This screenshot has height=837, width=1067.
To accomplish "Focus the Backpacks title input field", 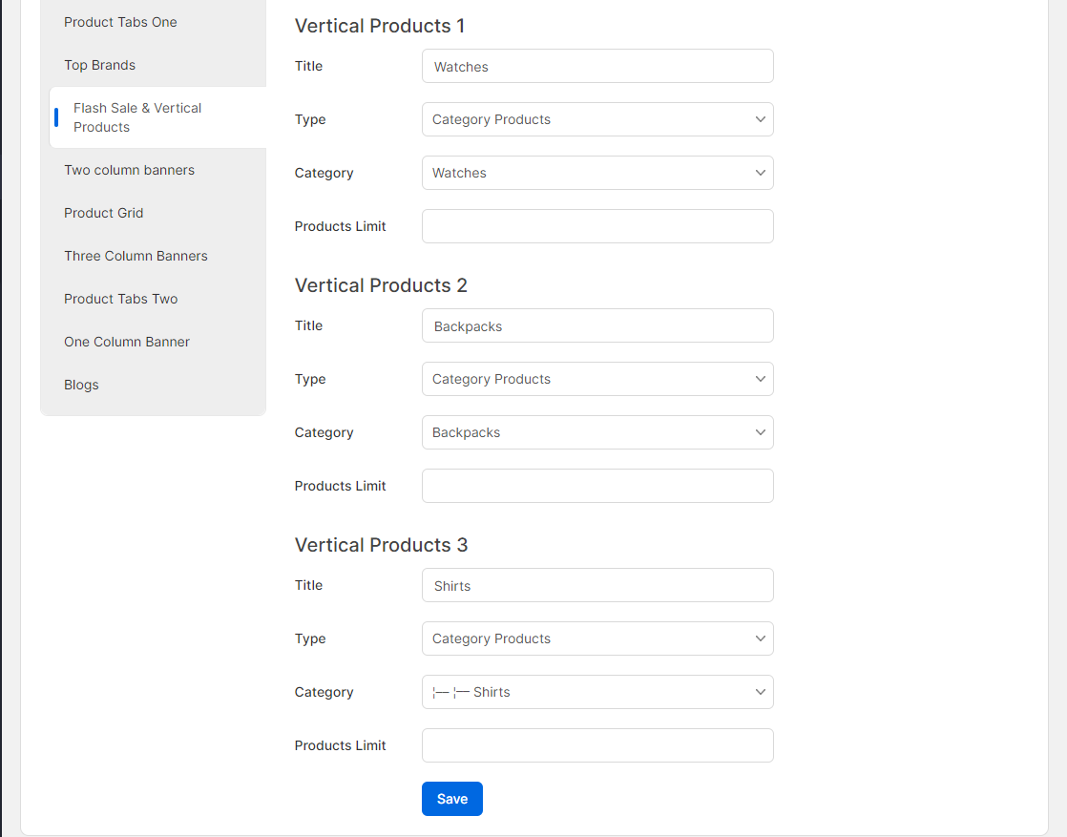I will click(x=597, y=326).
